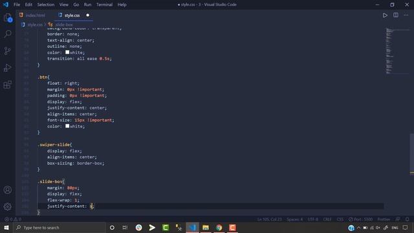Change end of line via CRLF
The height and width of the screenshot is (233, 414).
pyautogui.click(x=327, y=219)
